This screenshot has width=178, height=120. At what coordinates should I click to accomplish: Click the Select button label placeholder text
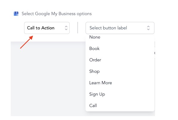[108, 28]
